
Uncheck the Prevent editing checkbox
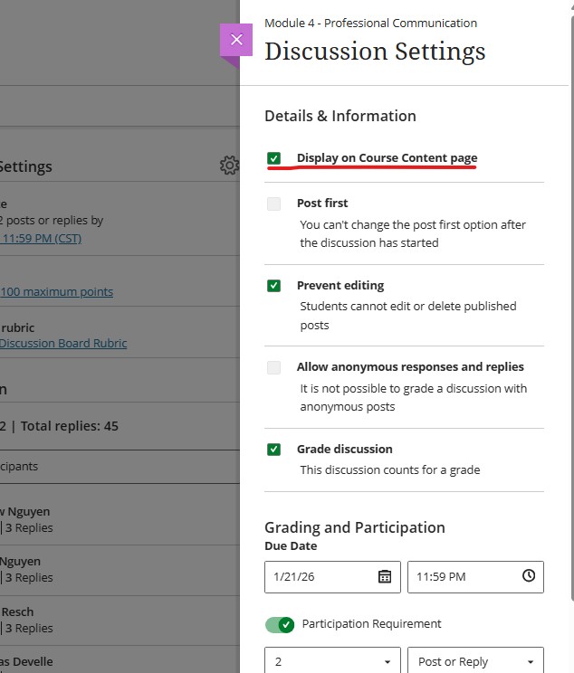pos(274,286)
